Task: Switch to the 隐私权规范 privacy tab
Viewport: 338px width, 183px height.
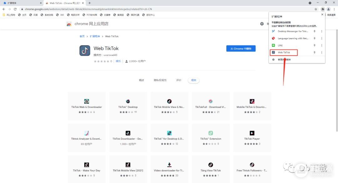Action: [x=160, y=80]
